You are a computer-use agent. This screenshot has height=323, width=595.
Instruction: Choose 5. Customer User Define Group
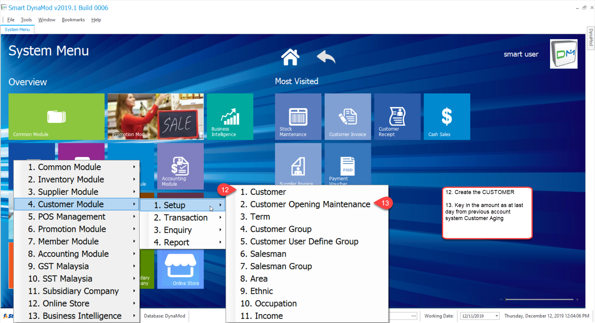(x=307, y=241)
